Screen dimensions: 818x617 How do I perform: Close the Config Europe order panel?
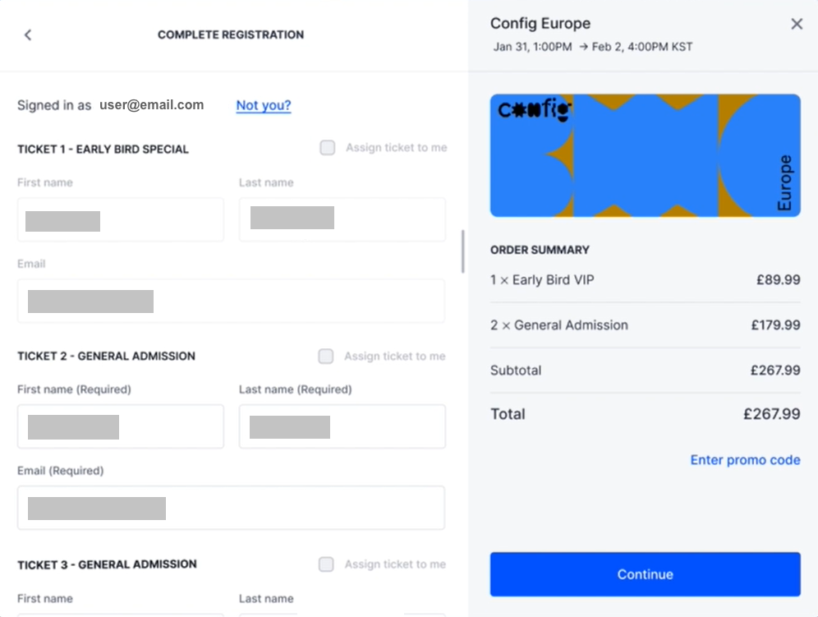tap(796, 24)
